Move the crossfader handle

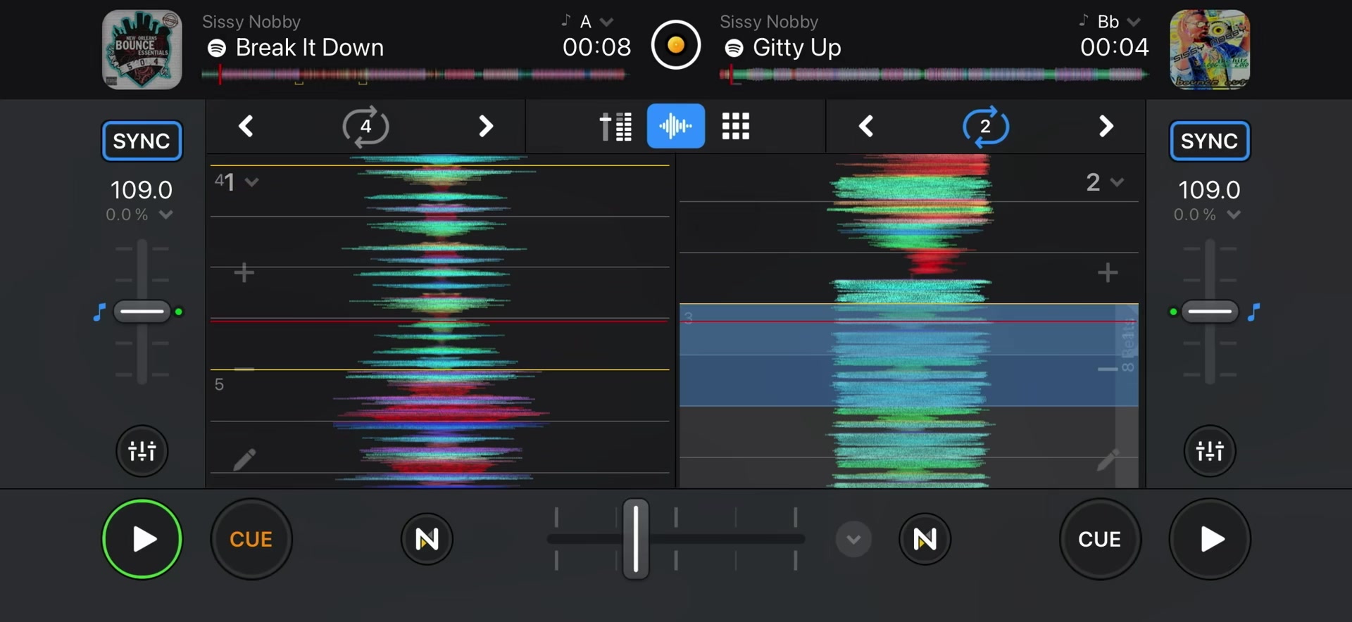635,539
